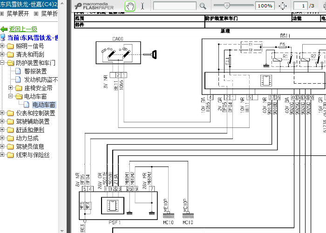
Task: Click the magnifier search icon
Action: pyautogui.click(x=203, y=6)
